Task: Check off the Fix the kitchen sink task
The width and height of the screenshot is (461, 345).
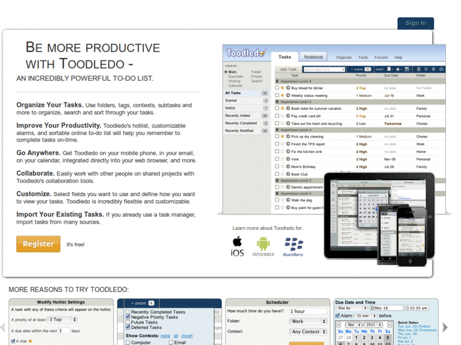Action: [x=277, y=151]
